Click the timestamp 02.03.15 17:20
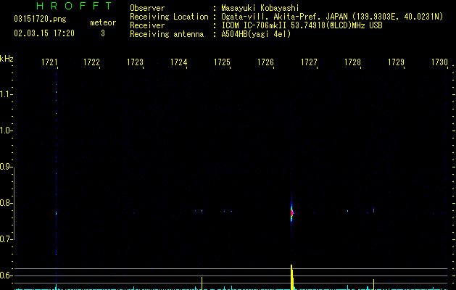The width and height of the screenshot is (456, 290). [x=44, y=33]
